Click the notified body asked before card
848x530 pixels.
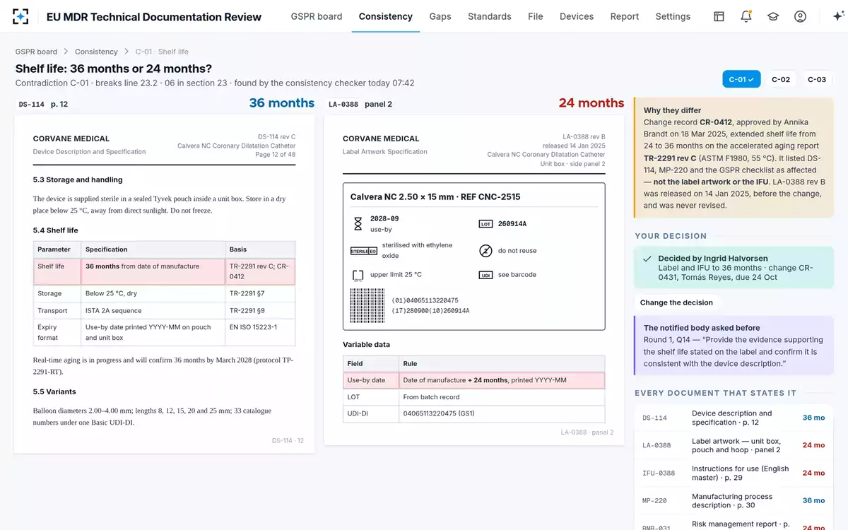coord(734,346)
